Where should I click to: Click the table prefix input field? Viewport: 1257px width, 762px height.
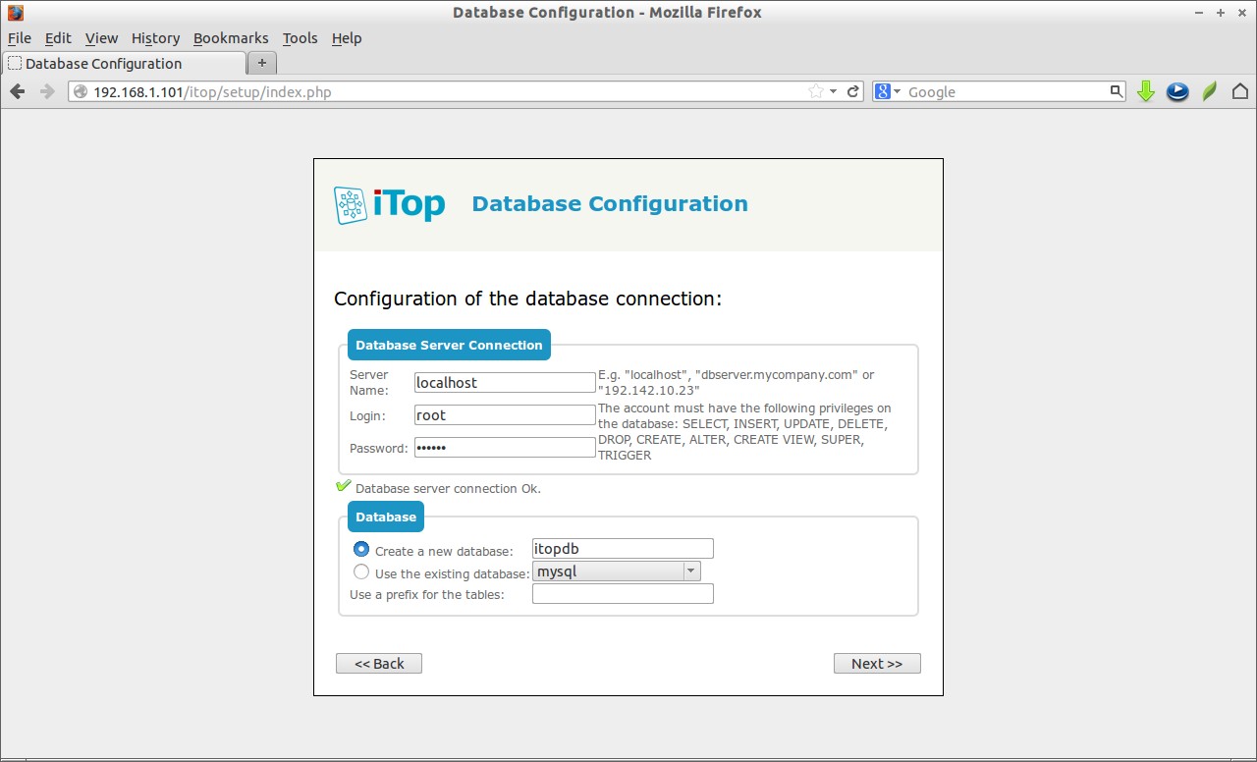click(623, 594)
